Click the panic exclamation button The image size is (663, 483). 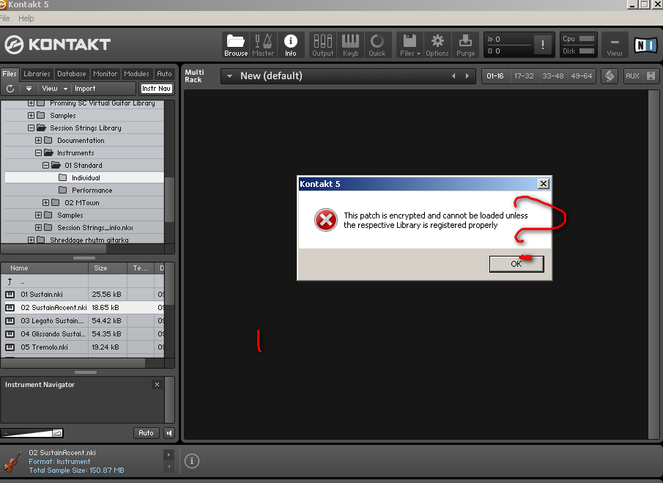point(543,45)
